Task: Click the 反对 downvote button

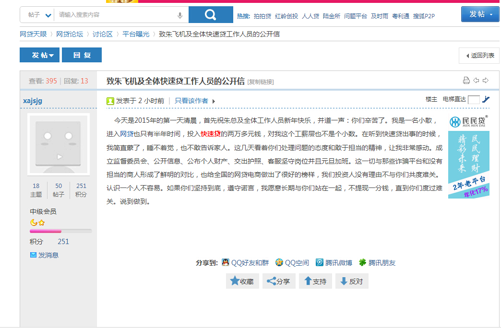Action: click(352, 281)
